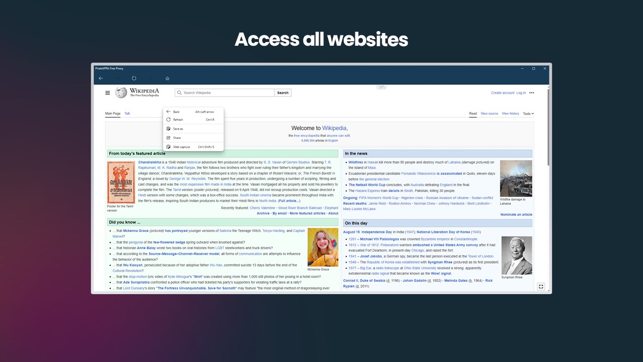The height and width of the screenshot is (362, 643).
Task: Open the home page via the house icon
Action: (167, 78)
